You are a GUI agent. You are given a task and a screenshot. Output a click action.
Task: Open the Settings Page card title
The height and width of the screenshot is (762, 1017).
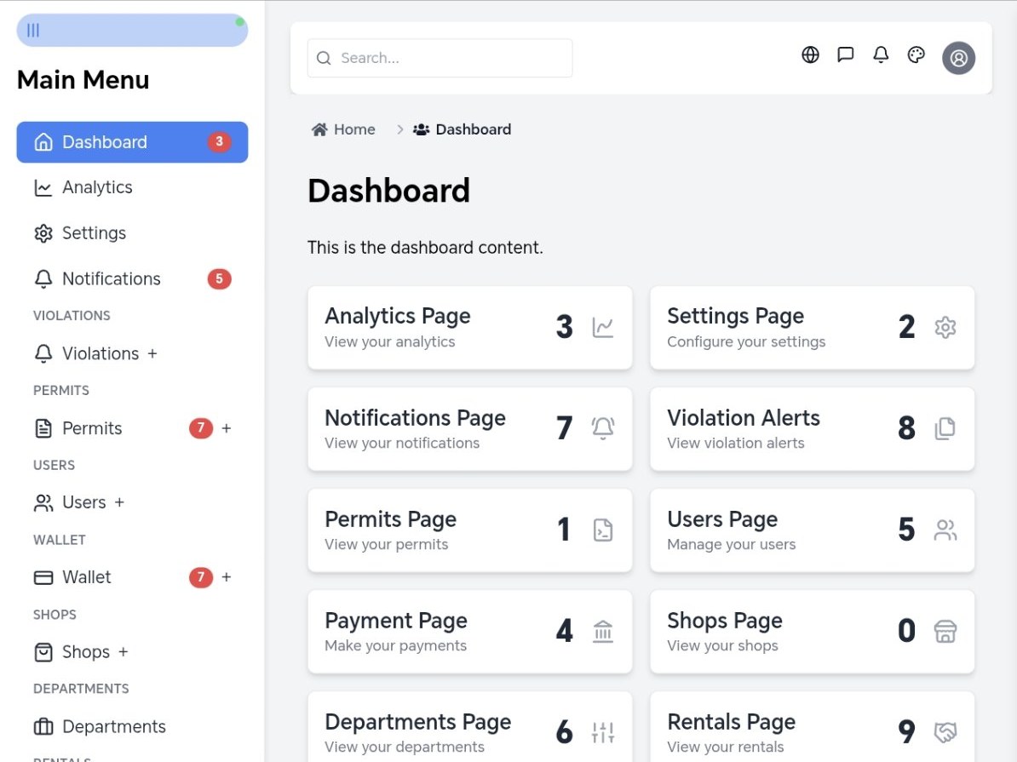(736, 316)
